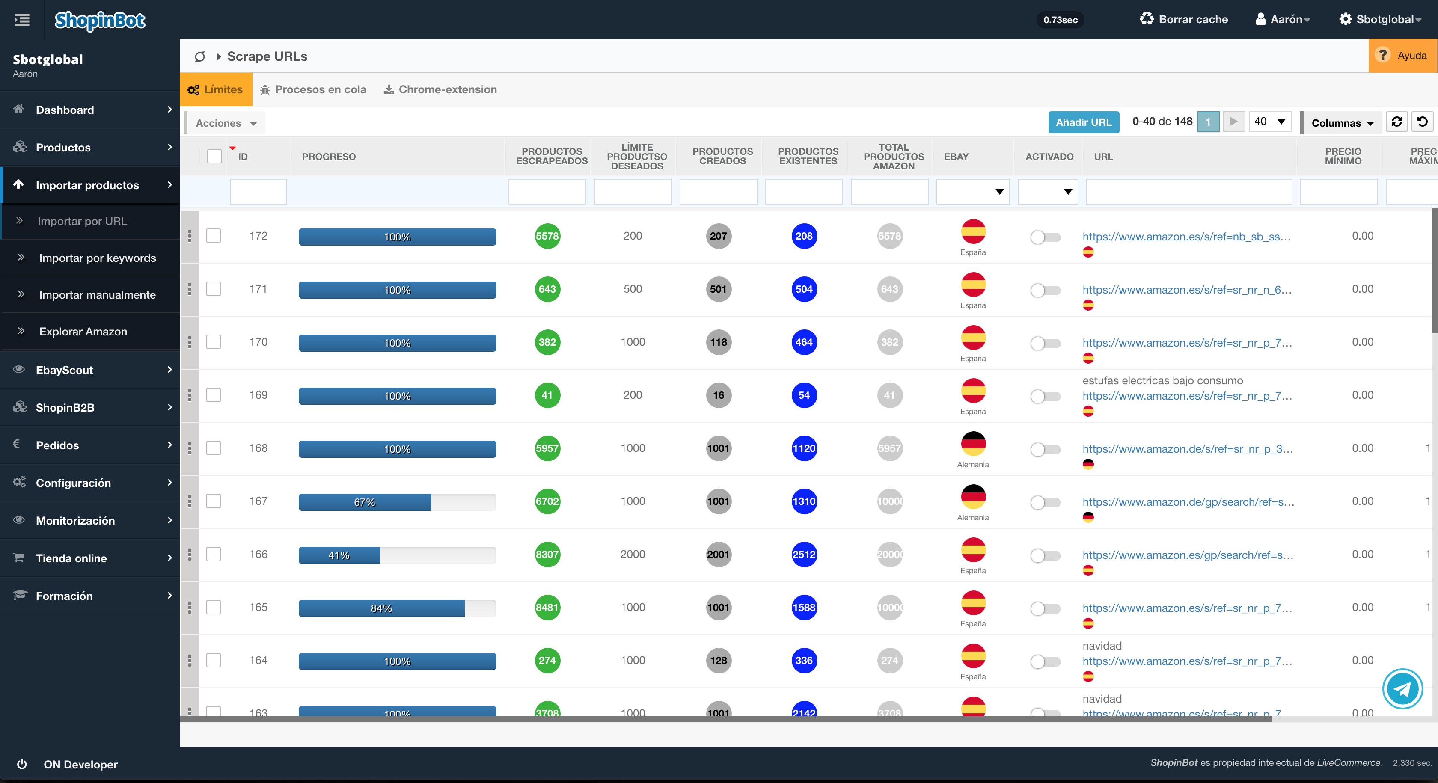Check the select-all header checkbox
1438x783 pixels.
click(x=214, y=156)
